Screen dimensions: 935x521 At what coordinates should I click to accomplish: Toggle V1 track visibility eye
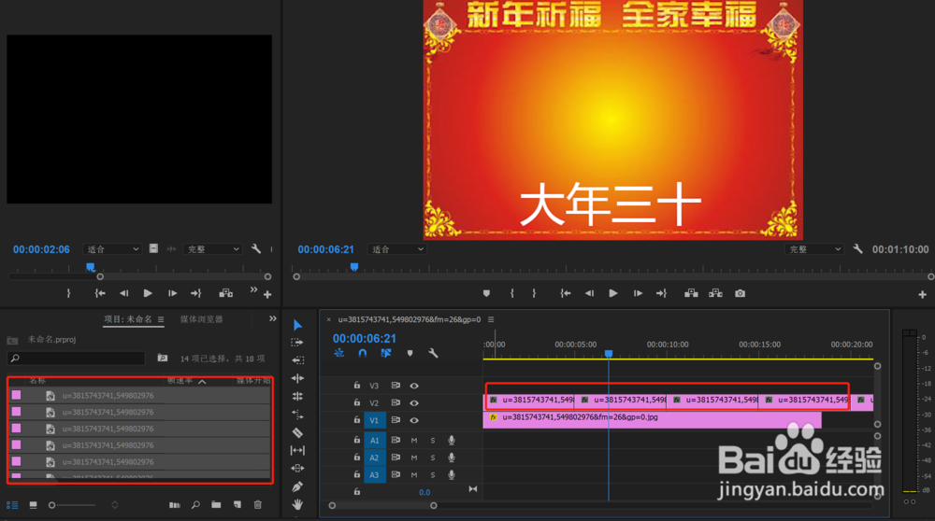coord(414,420)
